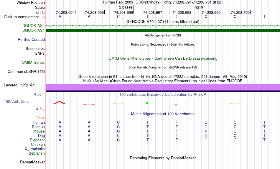Click the Mouse alignment row label
This screenshot has height=169, width=280.
point(39,131)
